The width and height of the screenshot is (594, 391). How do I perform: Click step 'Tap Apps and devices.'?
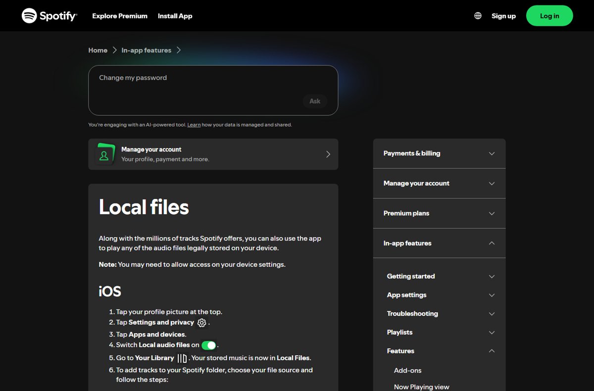[151, 335]
